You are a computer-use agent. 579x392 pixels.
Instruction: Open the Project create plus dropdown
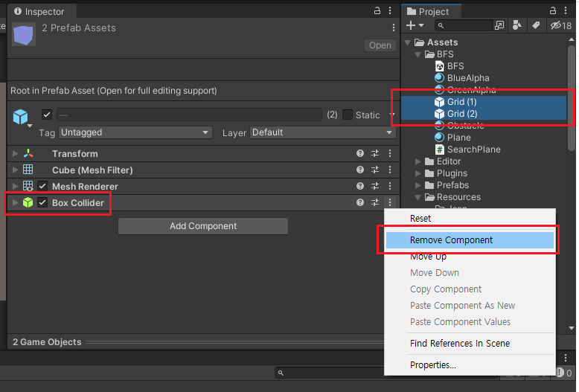click(x=415, y=25)
